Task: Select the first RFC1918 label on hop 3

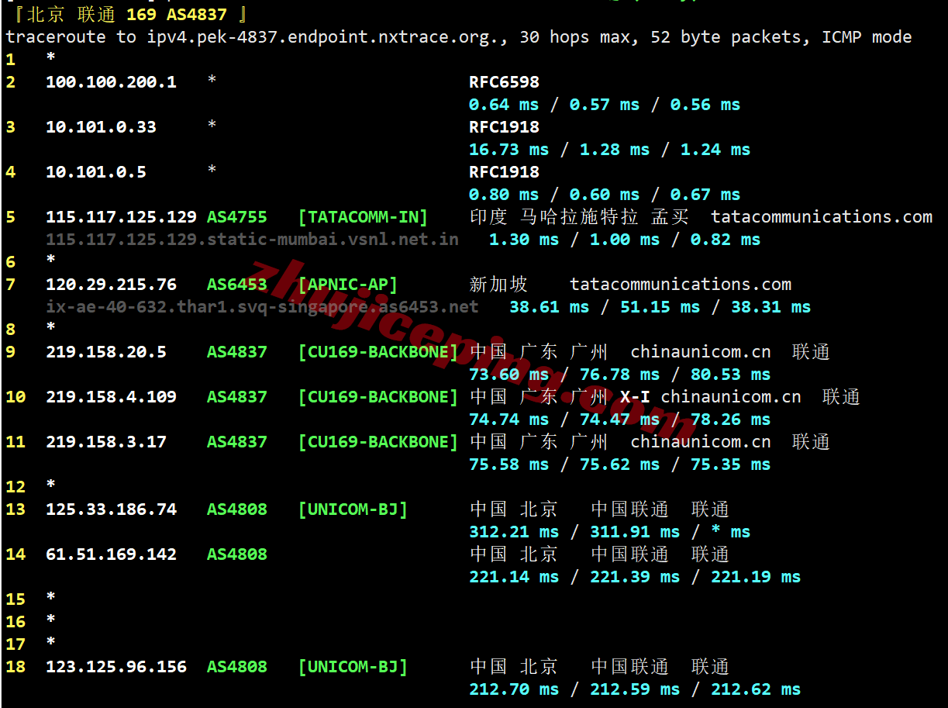Action: click(504, 126)
